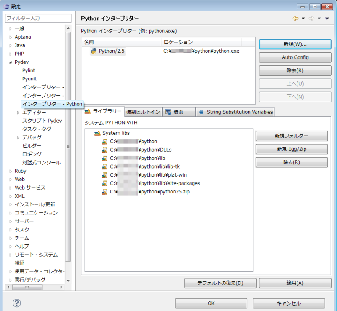Screen dimensions: 337x311
Task: Switch to the ライブラリー tab
Action: coord(103,111)
